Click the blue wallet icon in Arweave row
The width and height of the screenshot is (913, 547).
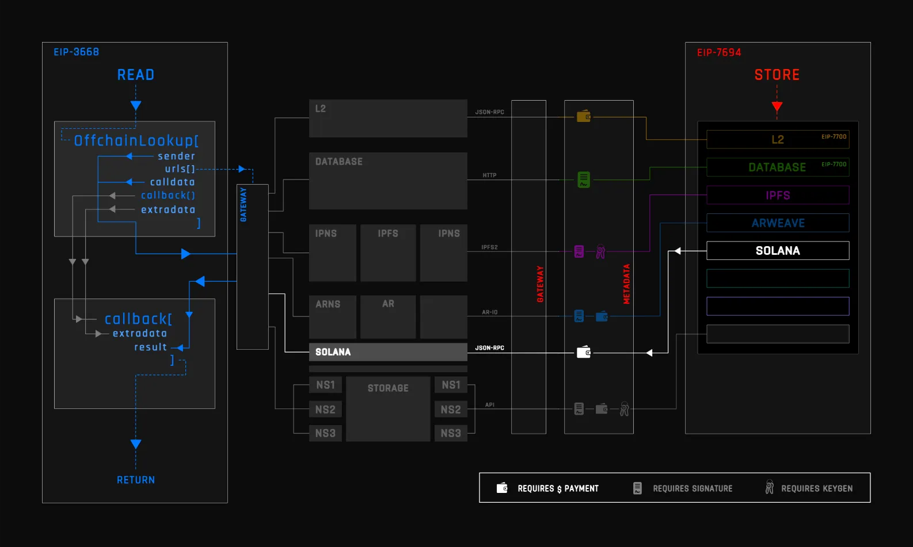[x=602, y=316]
